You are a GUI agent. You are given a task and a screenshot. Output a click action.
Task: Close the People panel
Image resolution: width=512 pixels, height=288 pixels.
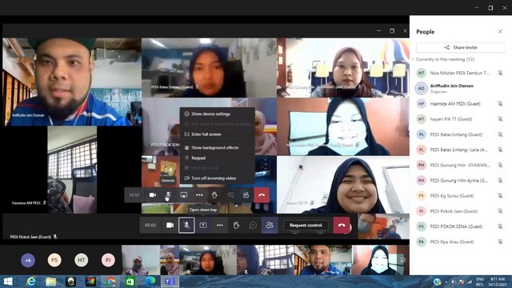500,32
